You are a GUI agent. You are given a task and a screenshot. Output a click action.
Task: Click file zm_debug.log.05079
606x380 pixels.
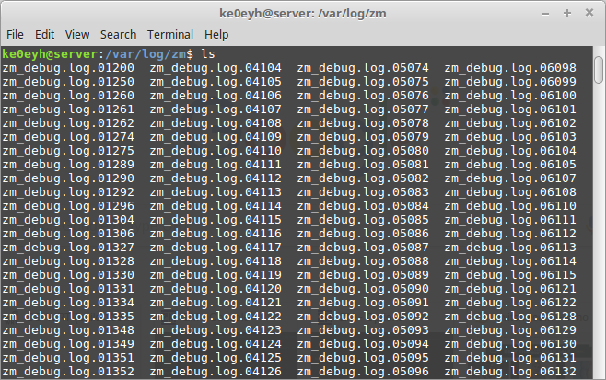(363, 137)
